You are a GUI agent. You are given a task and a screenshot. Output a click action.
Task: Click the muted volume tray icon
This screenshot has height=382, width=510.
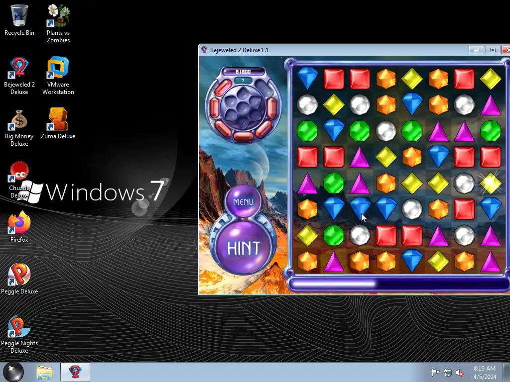tap(460, 373)
